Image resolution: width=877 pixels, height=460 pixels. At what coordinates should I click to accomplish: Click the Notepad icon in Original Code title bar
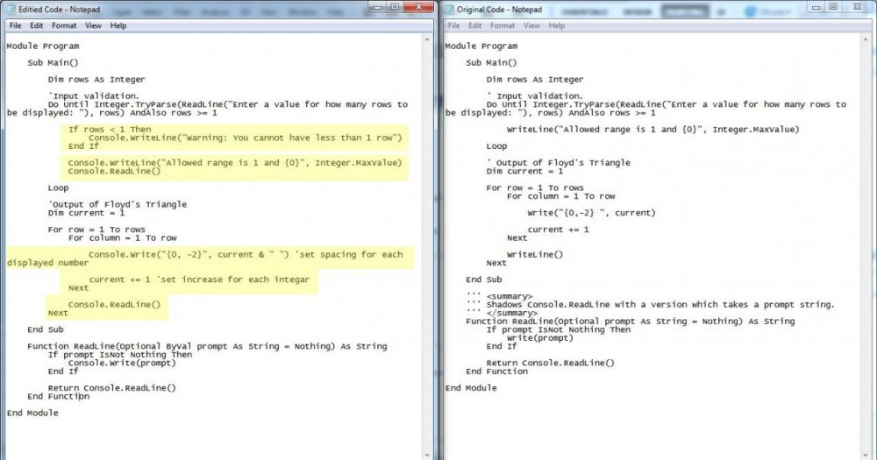450,9
